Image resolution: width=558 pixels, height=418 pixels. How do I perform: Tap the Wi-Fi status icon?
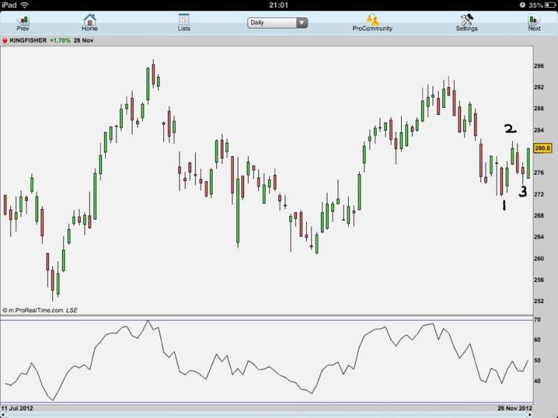tap(25, 5)
